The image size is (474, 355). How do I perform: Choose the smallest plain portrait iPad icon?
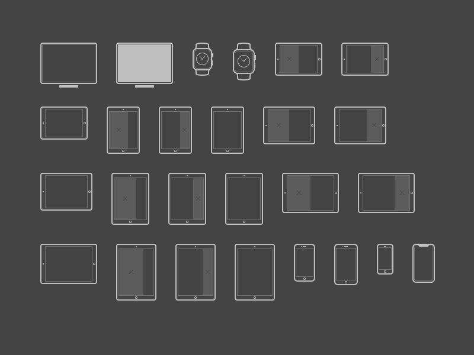click(x=228, y=130)
